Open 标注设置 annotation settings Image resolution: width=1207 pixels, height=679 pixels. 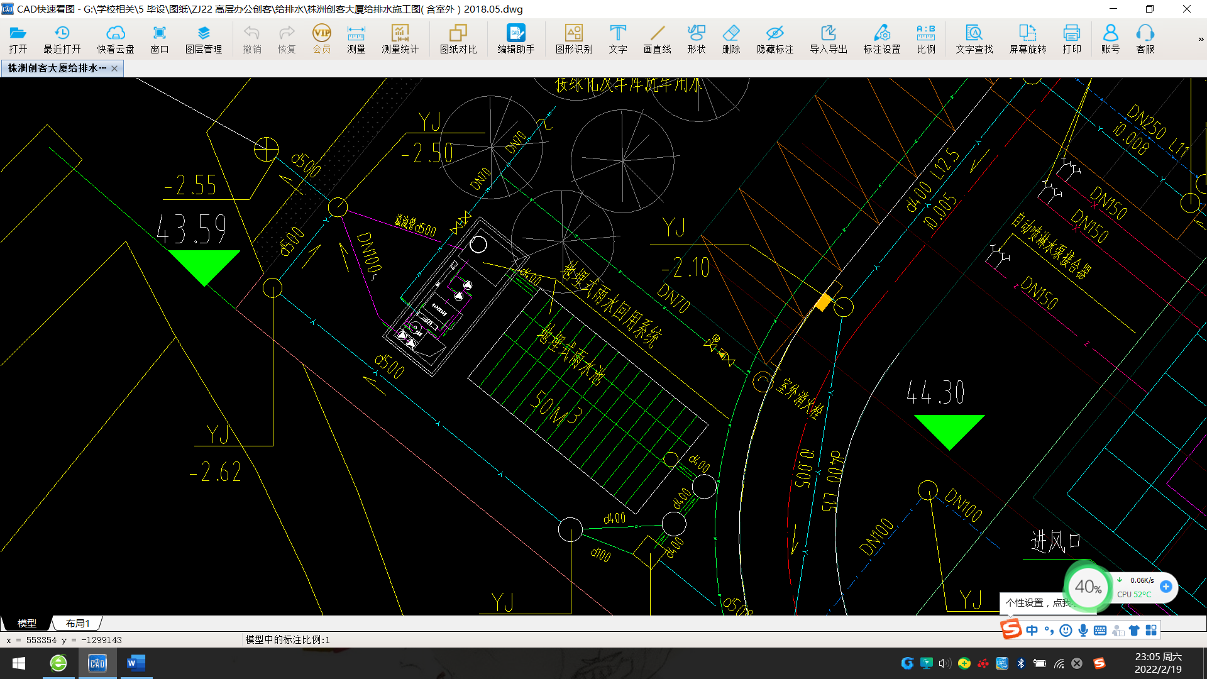[x=882, y=39]
